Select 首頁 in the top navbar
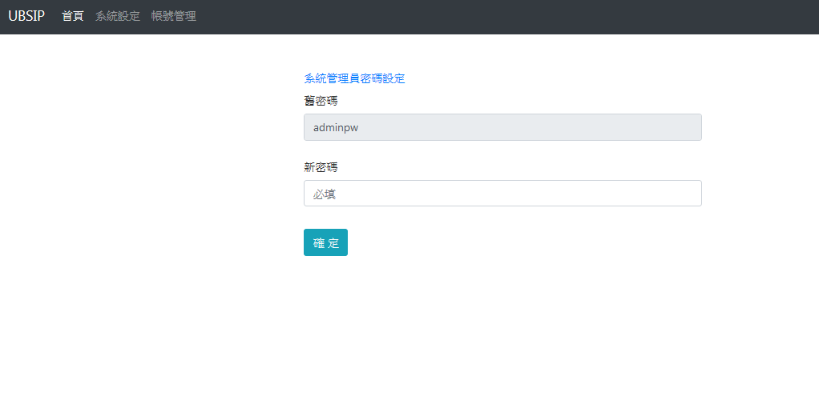This screenshot has width=819, height=396. click(x=73, y=16)
